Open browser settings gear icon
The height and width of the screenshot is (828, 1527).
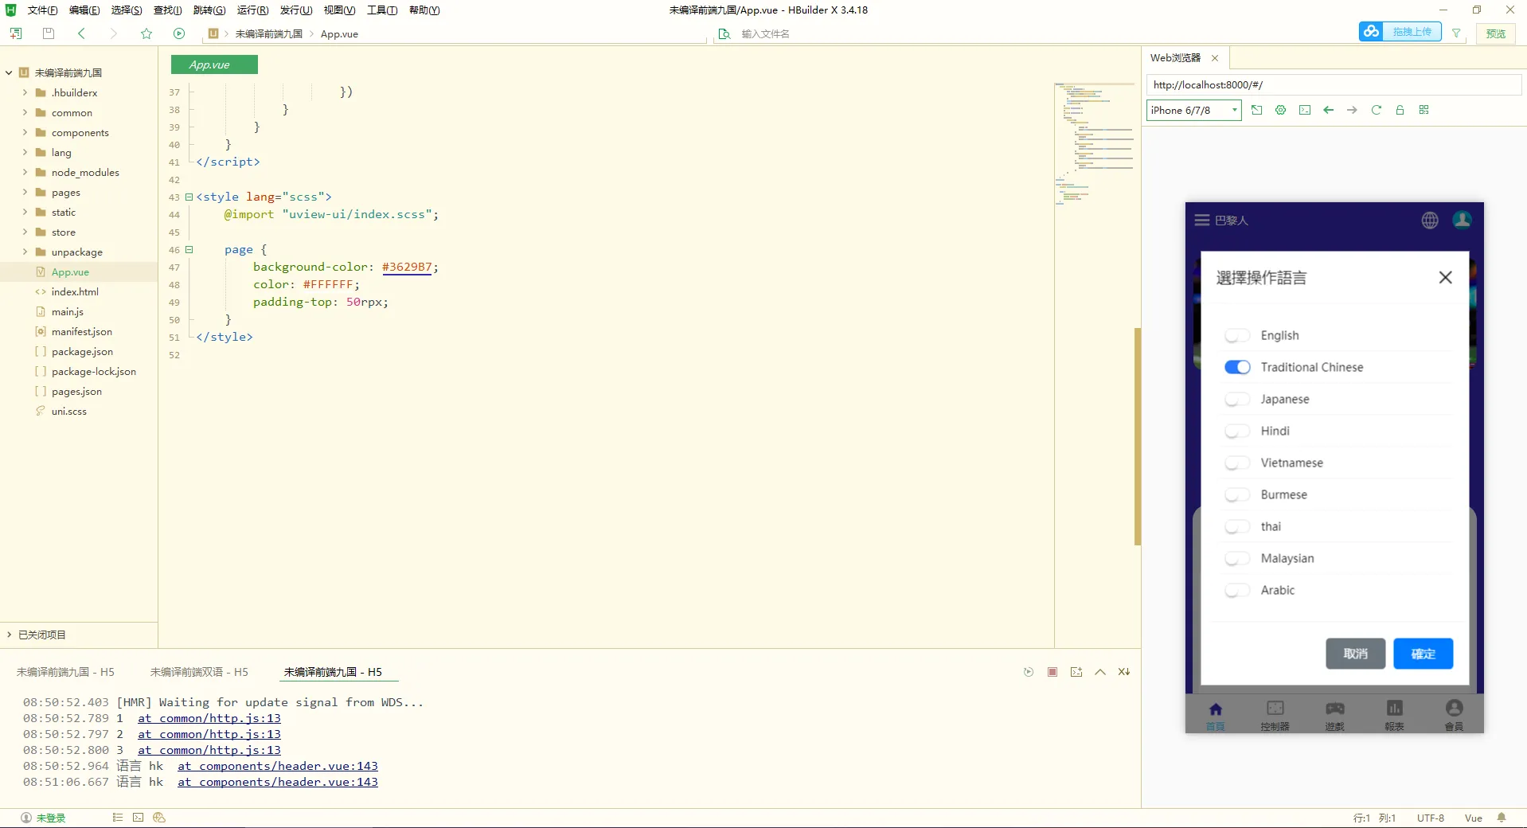1280,110
